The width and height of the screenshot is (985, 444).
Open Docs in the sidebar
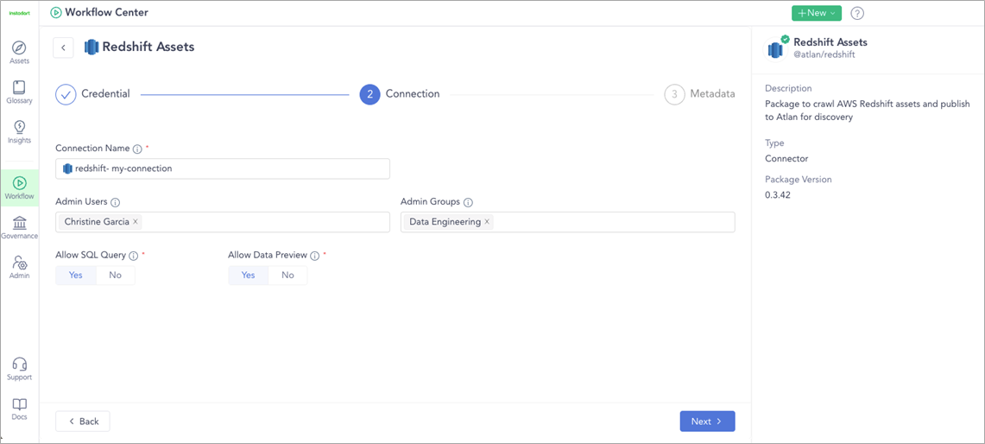tap(20, 409)
